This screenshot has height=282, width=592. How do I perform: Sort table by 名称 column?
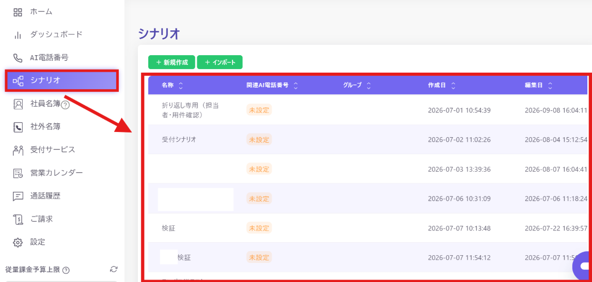180,86
